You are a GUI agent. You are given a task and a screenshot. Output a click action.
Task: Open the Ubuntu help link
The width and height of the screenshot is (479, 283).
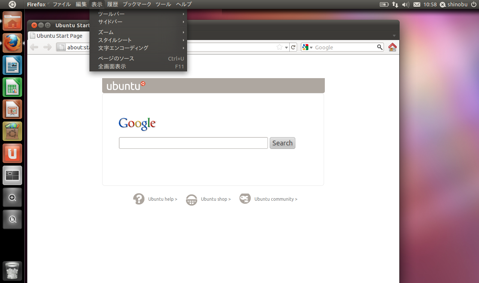(x=163, y=199)
